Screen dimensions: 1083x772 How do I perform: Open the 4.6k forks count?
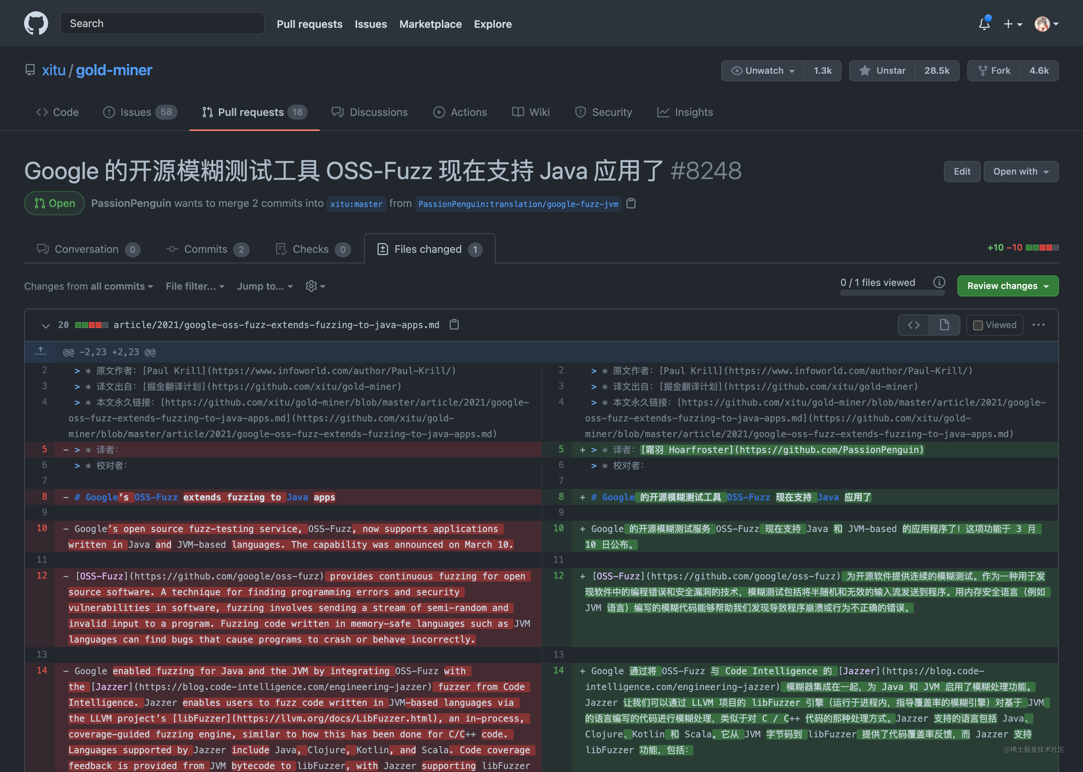[x=1039, y=70]
